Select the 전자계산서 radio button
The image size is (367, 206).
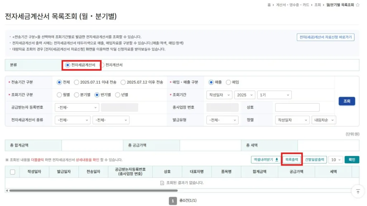pyautogui.click(x=102, y=65)
